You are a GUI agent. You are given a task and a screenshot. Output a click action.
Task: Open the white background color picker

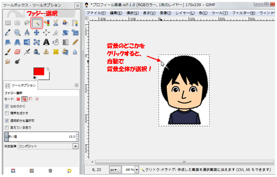pyautogui.click(x=47, y=77)
